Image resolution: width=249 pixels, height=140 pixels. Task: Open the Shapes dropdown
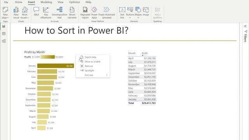coord(138,13)
